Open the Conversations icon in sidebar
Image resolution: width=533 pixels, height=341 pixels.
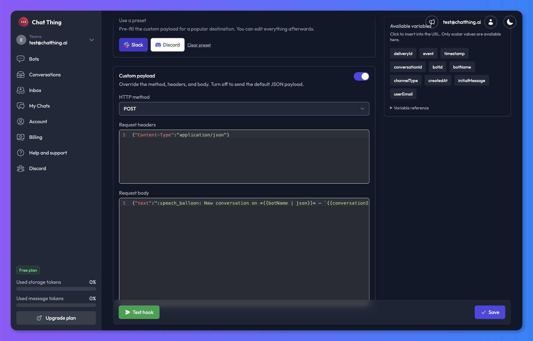coord(21,75)
